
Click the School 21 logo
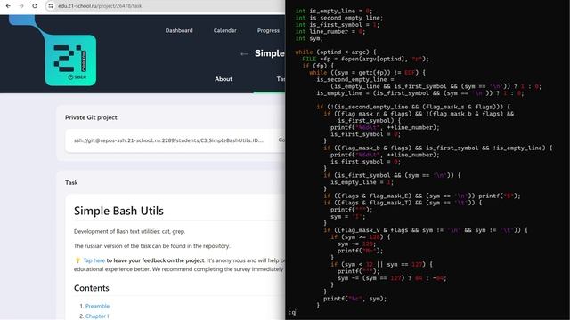(71, 60)
